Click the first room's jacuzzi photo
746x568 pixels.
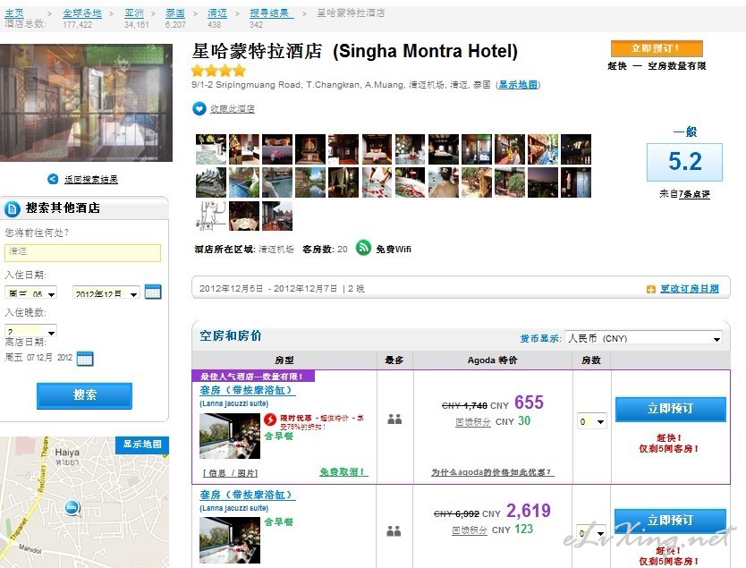(230, 437)
